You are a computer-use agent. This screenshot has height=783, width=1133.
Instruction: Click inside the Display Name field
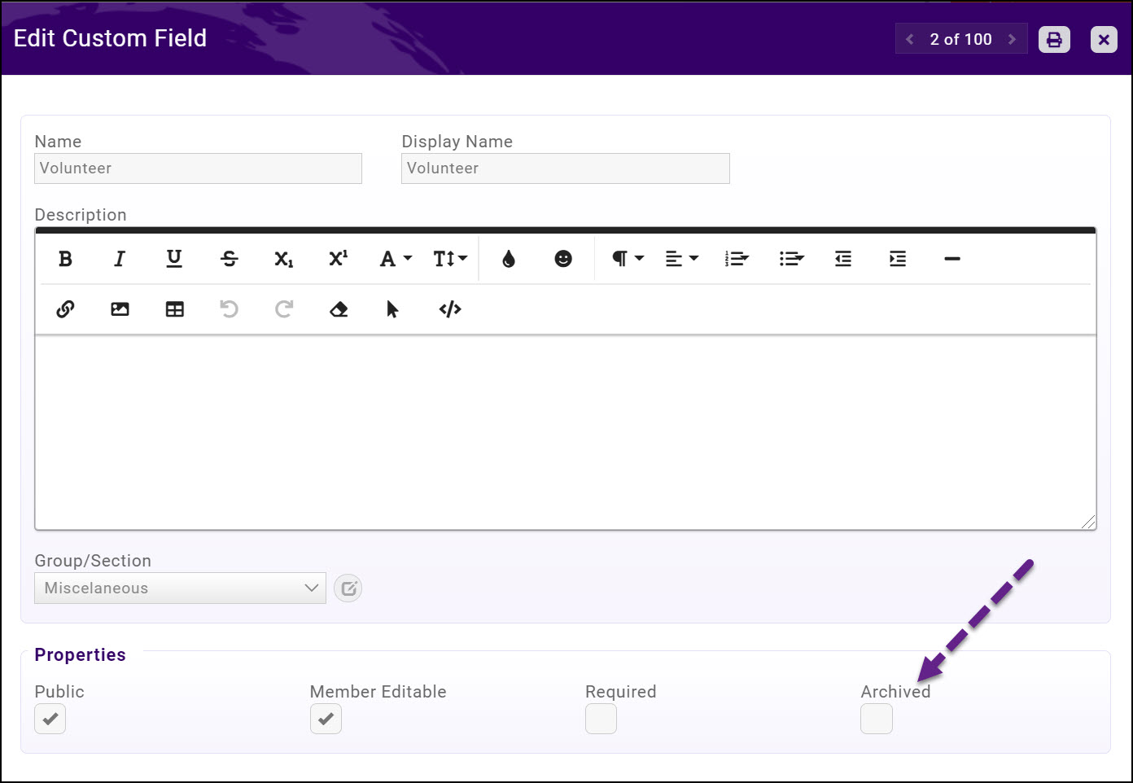click(x=565, y=168)
